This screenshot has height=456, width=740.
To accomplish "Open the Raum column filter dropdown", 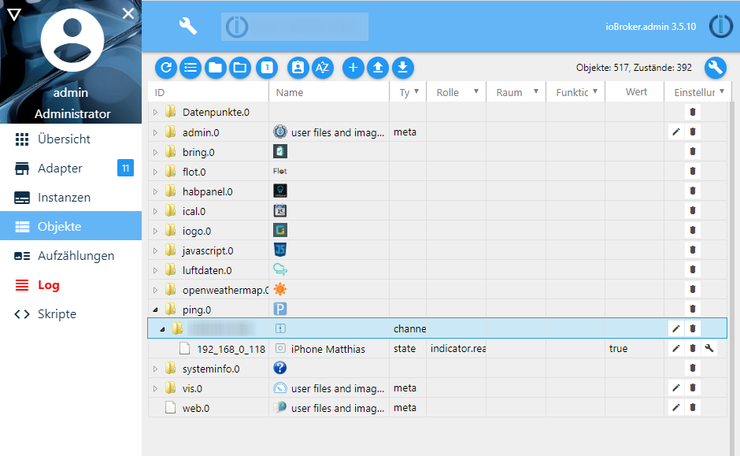I will point(536,92).
